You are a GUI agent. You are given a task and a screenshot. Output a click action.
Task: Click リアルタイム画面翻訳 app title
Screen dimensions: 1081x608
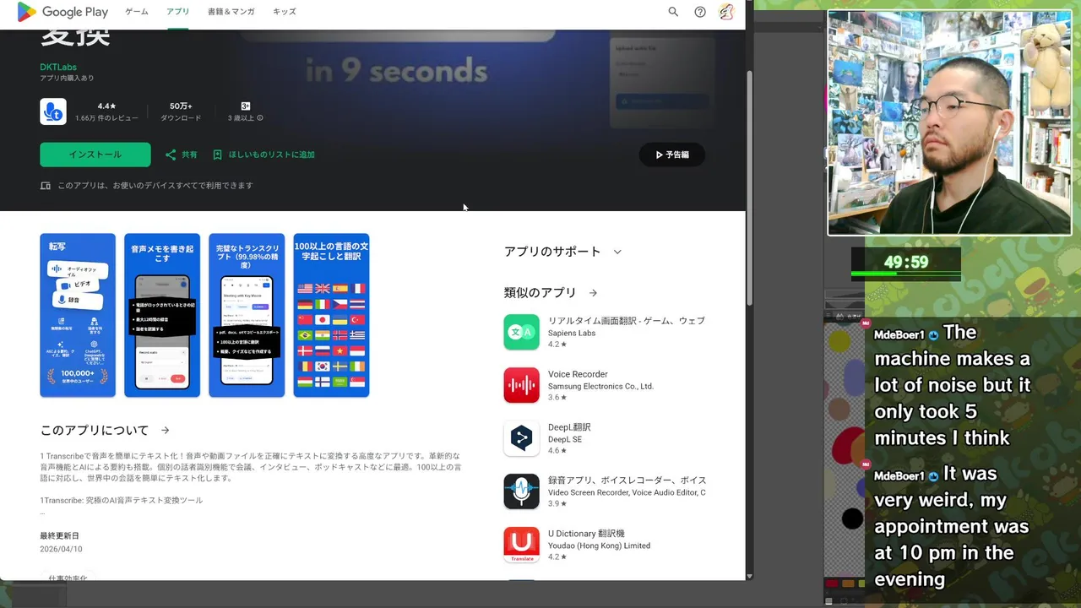click(x=626, y=321)
